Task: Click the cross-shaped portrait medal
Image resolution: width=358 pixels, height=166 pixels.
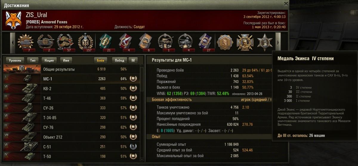Action: [x=245, y=42]
